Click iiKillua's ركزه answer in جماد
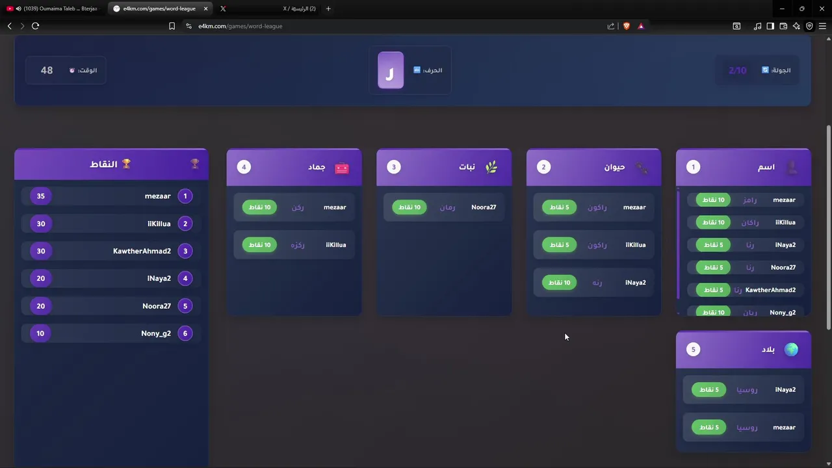The image size is (832, 468). 298,245
